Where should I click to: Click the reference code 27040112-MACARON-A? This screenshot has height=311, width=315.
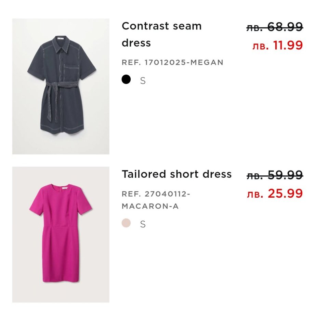(156, 200)
